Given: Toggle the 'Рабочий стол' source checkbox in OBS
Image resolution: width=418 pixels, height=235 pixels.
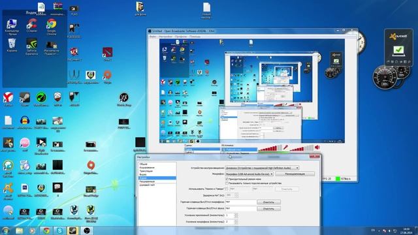Looking at the screenshot, I should (x=223, y=149).
